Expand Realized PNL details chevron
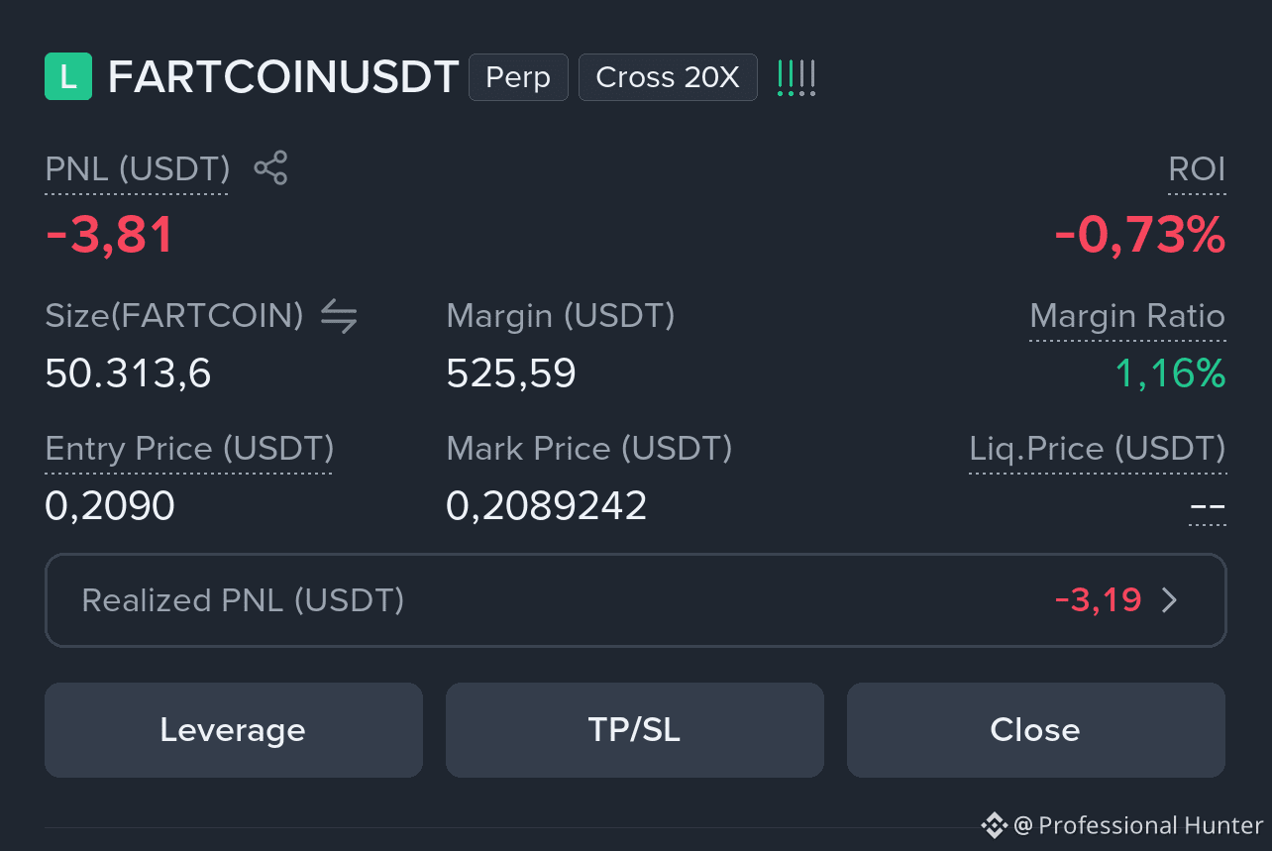The width and height of the screenshot is (1272, 851). pos(1170,600)
